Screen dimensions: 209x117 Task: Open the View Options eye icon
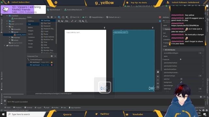[59, 21]
